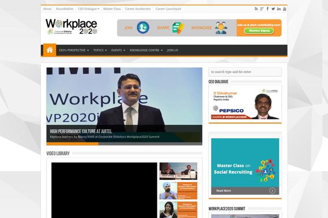Click the Keynote Address by Manoj Kohli caption
The width and height of the screenshot is (328, 218).
click(x=104, y=137)
